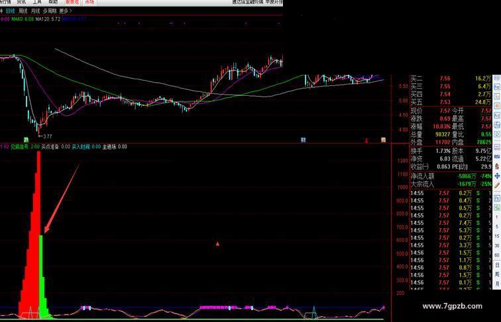Click the 买二 price 7.56
This screenshot has height=322, width=501.
pos(445,79)
